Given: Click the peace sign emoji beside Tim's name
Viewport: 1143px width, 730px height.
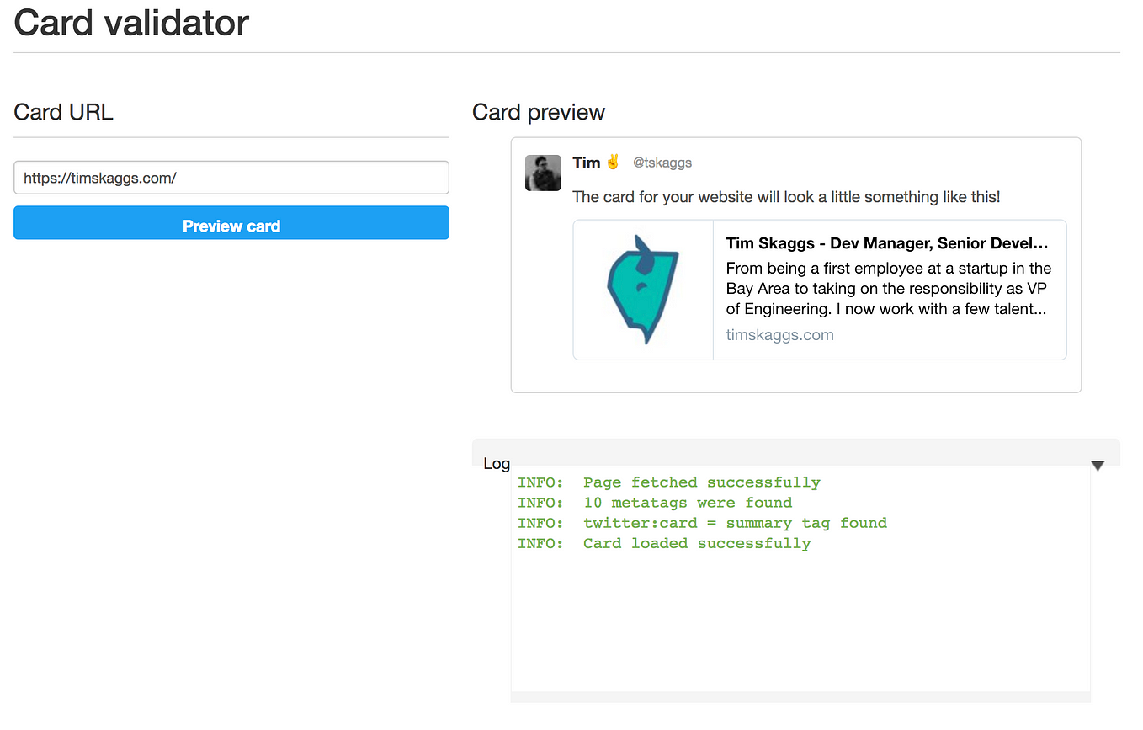Looking at the screenshot, I should (611, 162).
